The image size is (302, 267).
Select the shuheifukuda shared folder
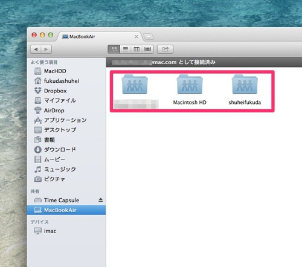(245, 84)
